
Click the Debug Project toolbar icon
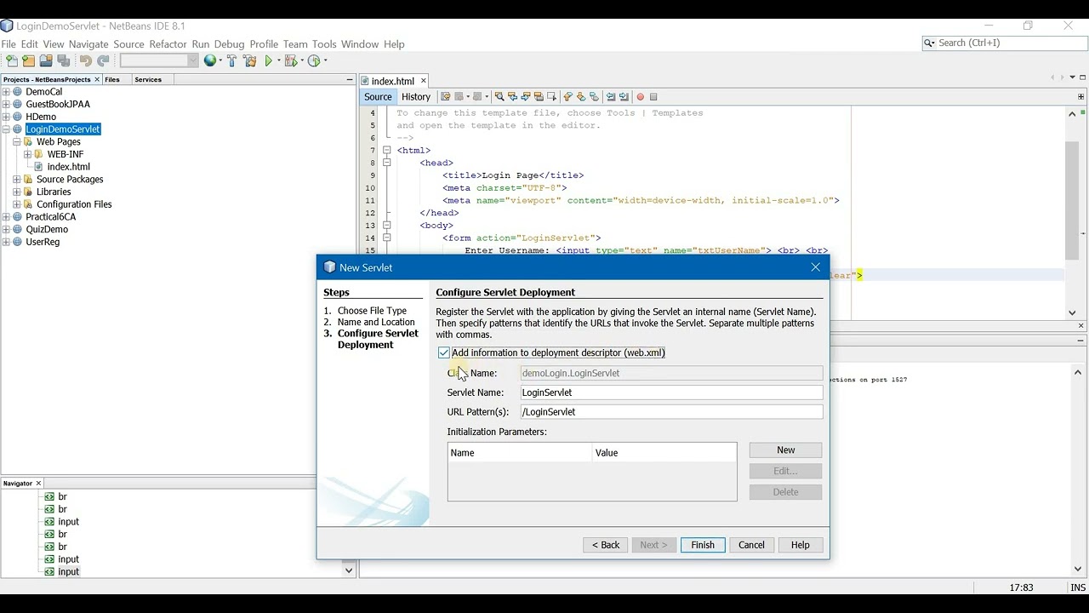tap(291, 60)
